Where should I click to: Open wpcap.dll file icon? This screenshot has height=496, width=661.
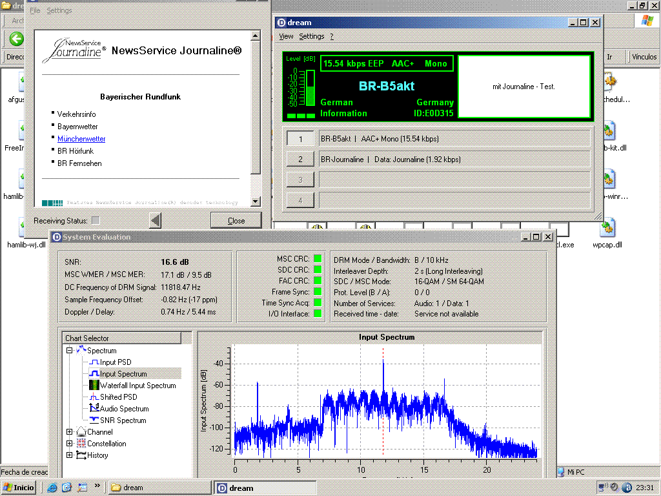(x=607, y=227)
